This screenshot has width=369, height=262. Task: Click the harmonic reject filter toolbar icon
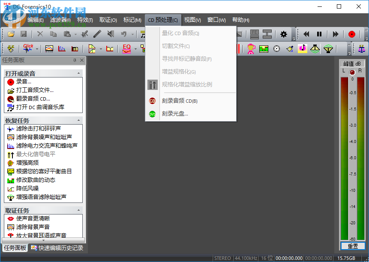point(62,49)
